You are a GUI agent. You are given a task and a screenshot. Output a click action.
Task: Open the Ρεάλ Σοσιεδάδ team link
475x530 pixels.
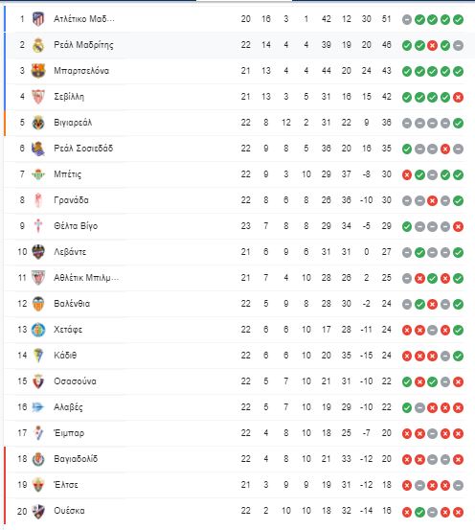tap(83, 149)
